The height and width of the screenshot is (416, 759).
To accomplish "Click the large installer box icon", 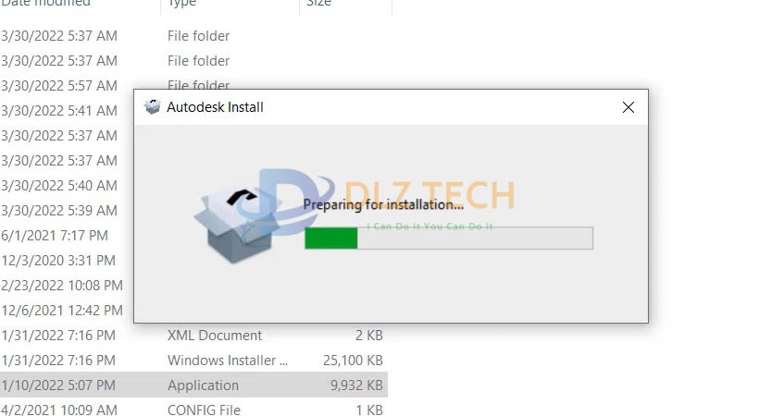I will (x=236, y=225).
